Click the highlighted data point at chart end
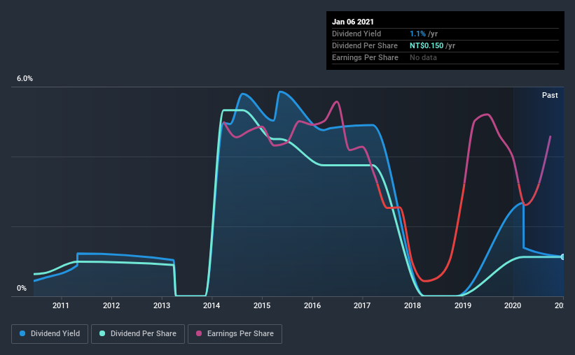The width and height of the screenshot is (575, 355). (x=563, y=257)
